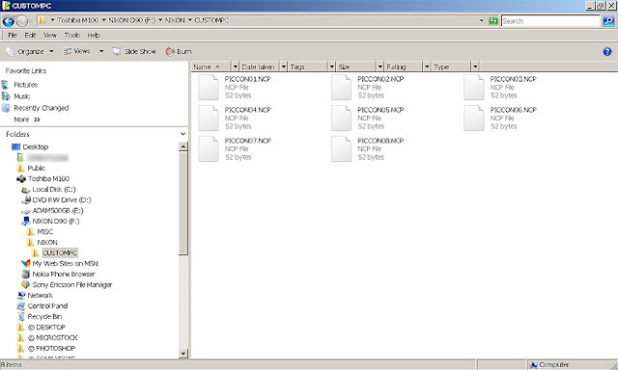Click the PICCON02.NCP file icon

click(341, 88)
